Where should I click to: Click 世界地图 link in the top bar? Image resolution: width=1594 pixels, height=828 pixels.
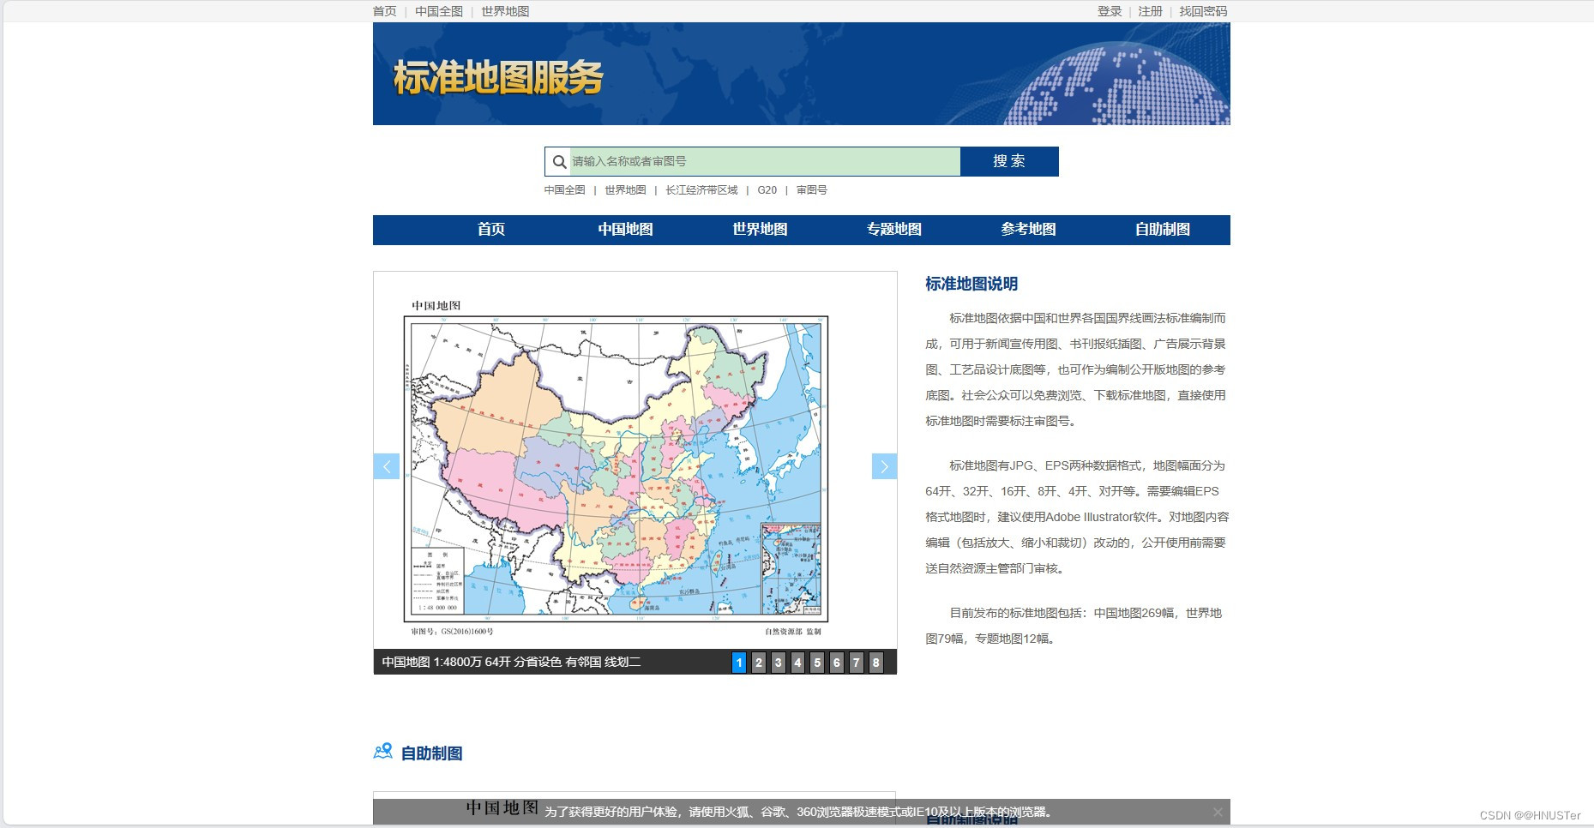click(505, 11)
